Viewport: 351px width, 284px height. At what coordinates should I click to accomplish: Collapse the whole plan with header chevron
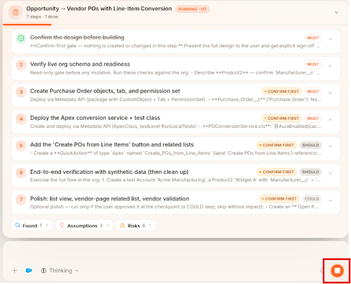coord(337,12)
